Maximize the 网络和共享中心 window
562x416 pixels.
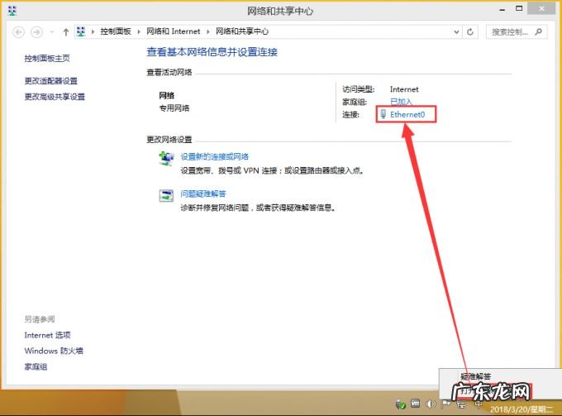pos(519,8)
